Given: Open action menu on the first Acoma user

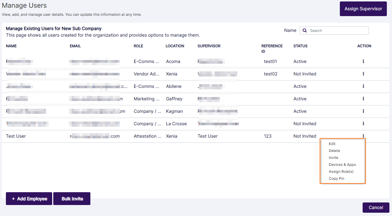Looking at the screenshot, I should pos(363,61).
